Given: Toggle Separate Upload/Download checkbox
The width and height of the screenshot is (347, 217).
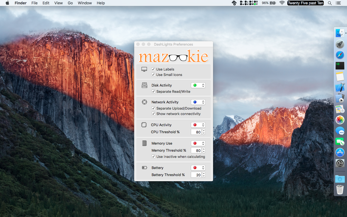Looking at the screenshot, I should tap(153, 108).
